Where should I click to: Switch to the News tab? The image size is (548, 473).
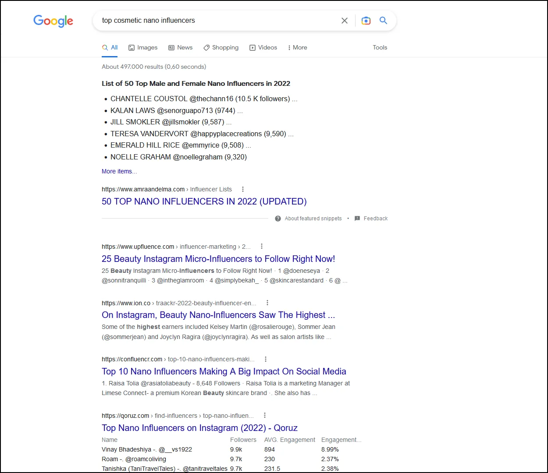(181, 48)
